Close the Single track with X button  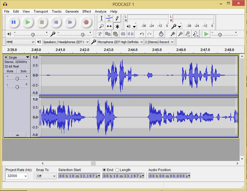pyautogui.click(x=6, y=57)
